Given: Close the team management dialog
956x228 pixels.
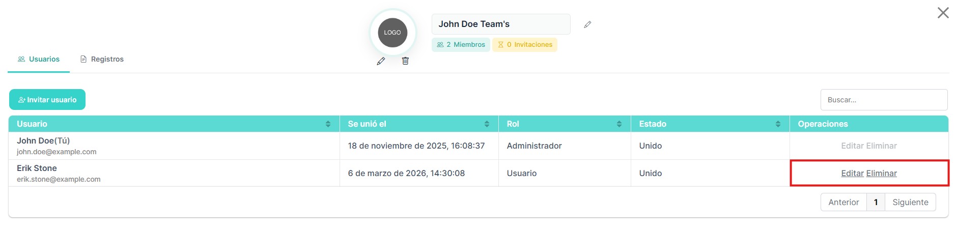Looking at the screenshot, I should click(x=943, y=13).
